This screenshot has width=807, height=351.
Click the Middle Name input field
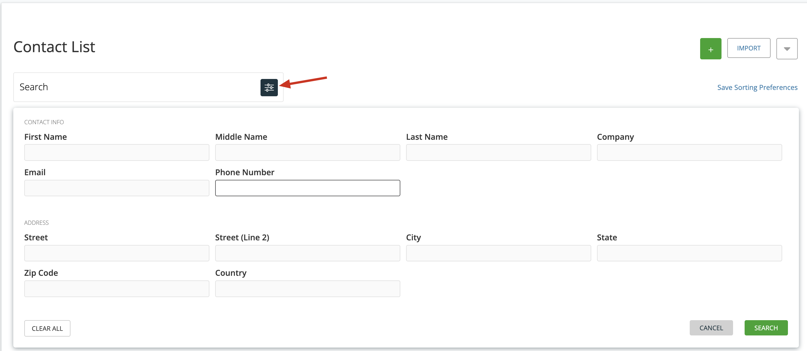[x=307, y=152]
